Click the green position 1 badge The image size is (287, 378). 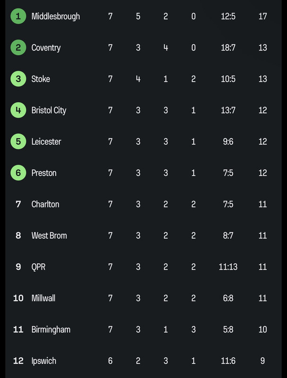tap(18, 16)
